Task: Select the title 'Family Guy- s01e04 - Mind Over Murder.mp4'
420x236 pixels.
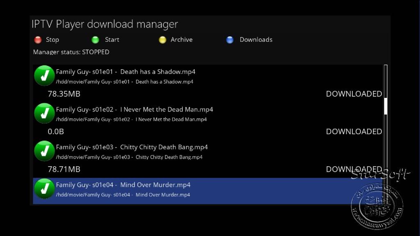Action: click(x=123, y=185)
